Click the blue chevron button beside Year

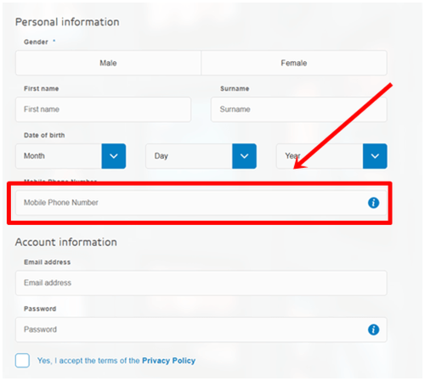(x=375, y=156)
